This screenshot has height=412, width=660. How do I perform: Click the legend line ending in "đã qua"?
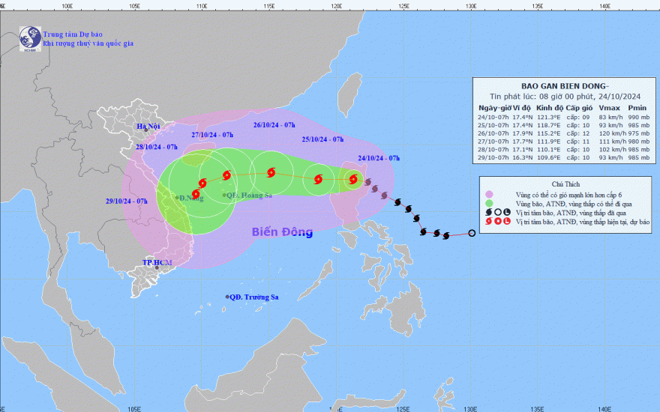pos(571,213)
